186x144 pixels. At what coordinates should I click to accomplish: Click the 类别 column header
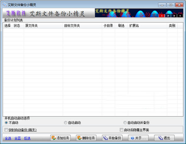pyautogui.click(x=172, y=25)
